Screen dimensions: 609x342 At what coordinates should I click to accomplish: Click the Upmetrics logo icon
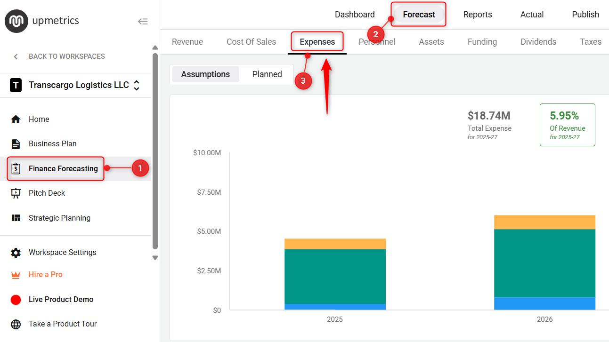click(17, 21)
